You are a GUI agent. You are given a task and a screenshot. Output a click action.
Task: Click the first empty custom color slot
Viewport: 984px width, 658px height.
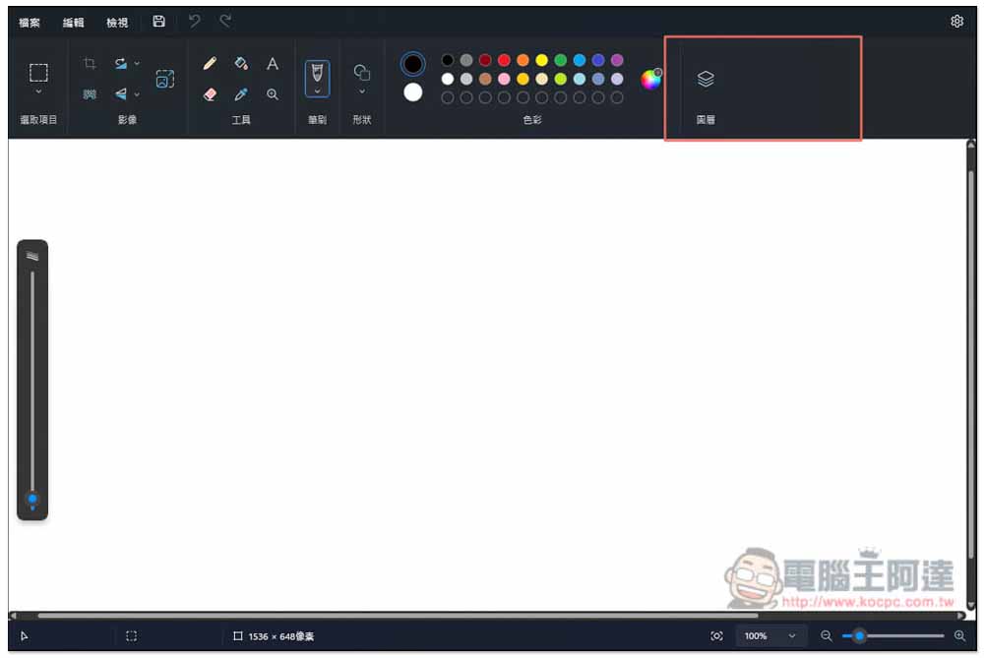(x=448, y=97)
